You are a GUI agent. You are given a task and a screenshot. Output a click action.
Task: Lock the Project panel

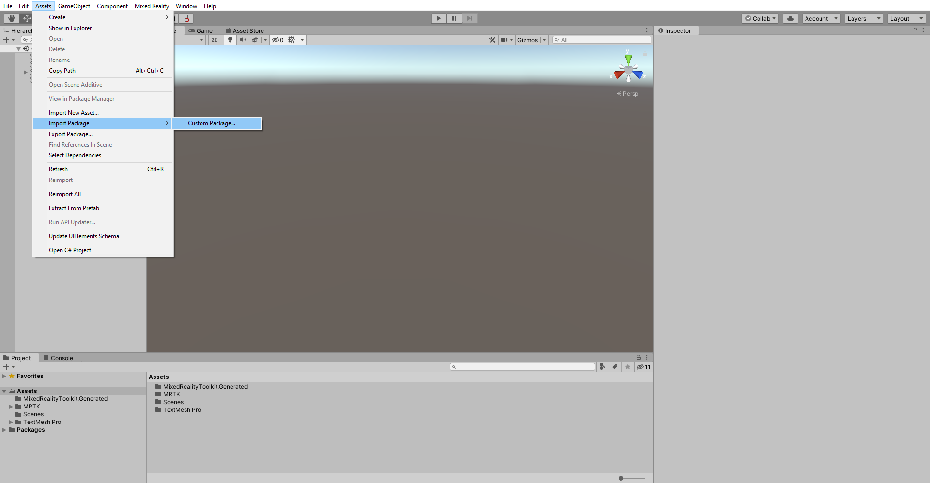(639, 357)
